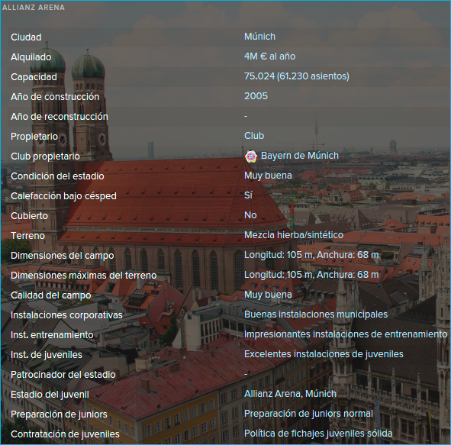Screen dimensions: 451x445
Task: Click the Buenas instalaciones municipales value
Action: click(x=316, y=314)
